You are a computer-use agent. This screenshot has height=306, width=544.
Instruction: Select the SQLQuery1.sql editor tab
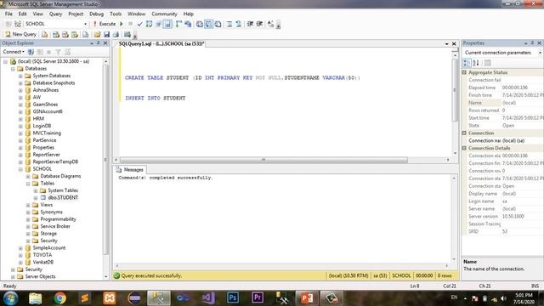[x=161, y=43]
